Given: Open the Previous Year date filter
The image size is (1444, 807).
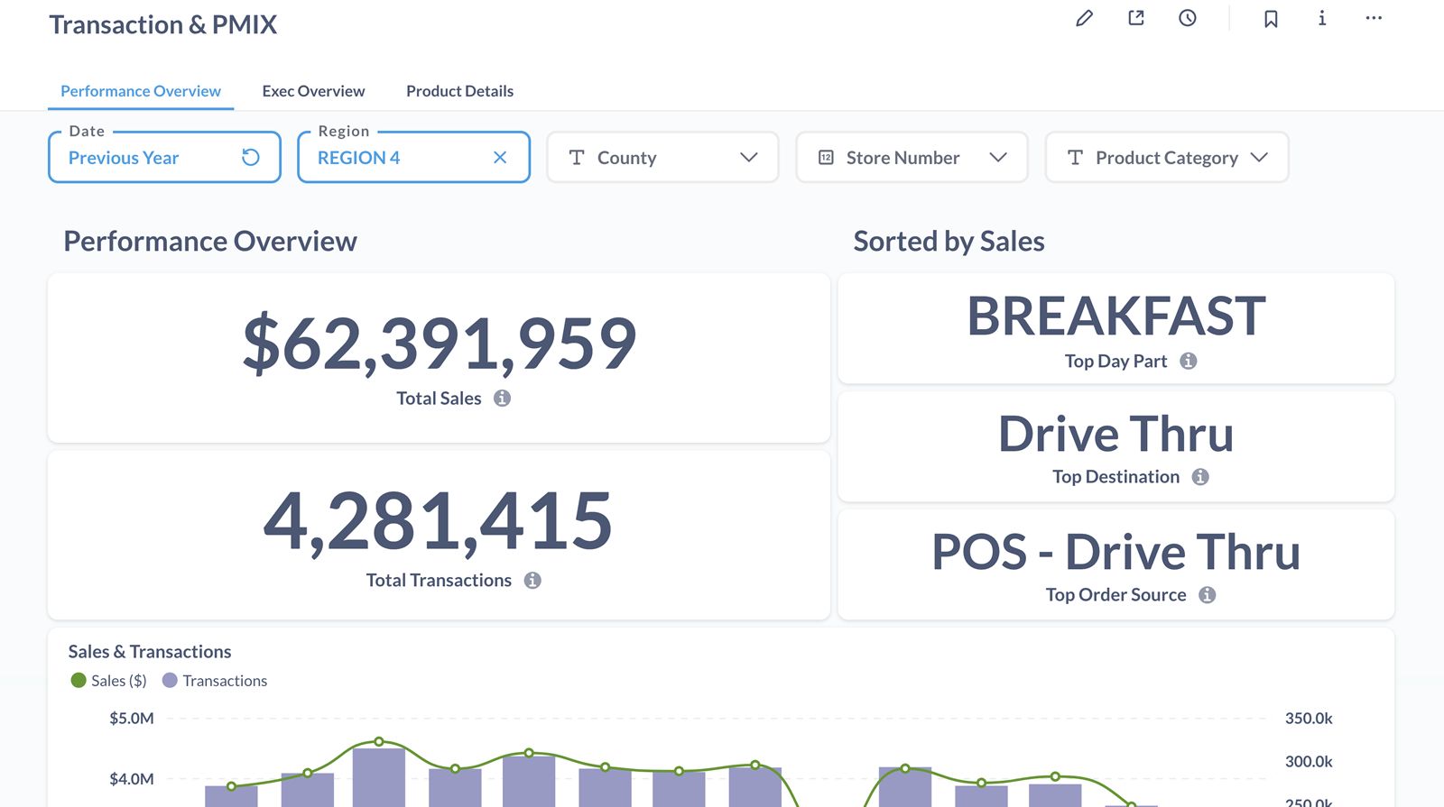Looking at the screenshot, I should [x=164, y=158].
